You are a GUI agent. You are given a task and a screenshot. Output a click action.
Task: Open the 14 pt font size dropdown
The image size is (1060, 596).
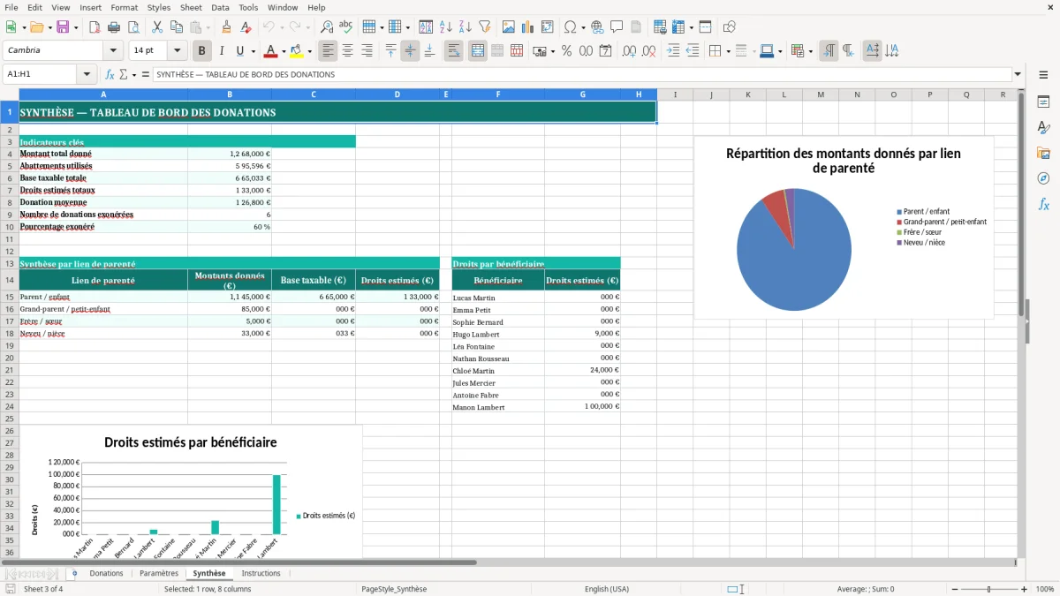tap(177, 50)
